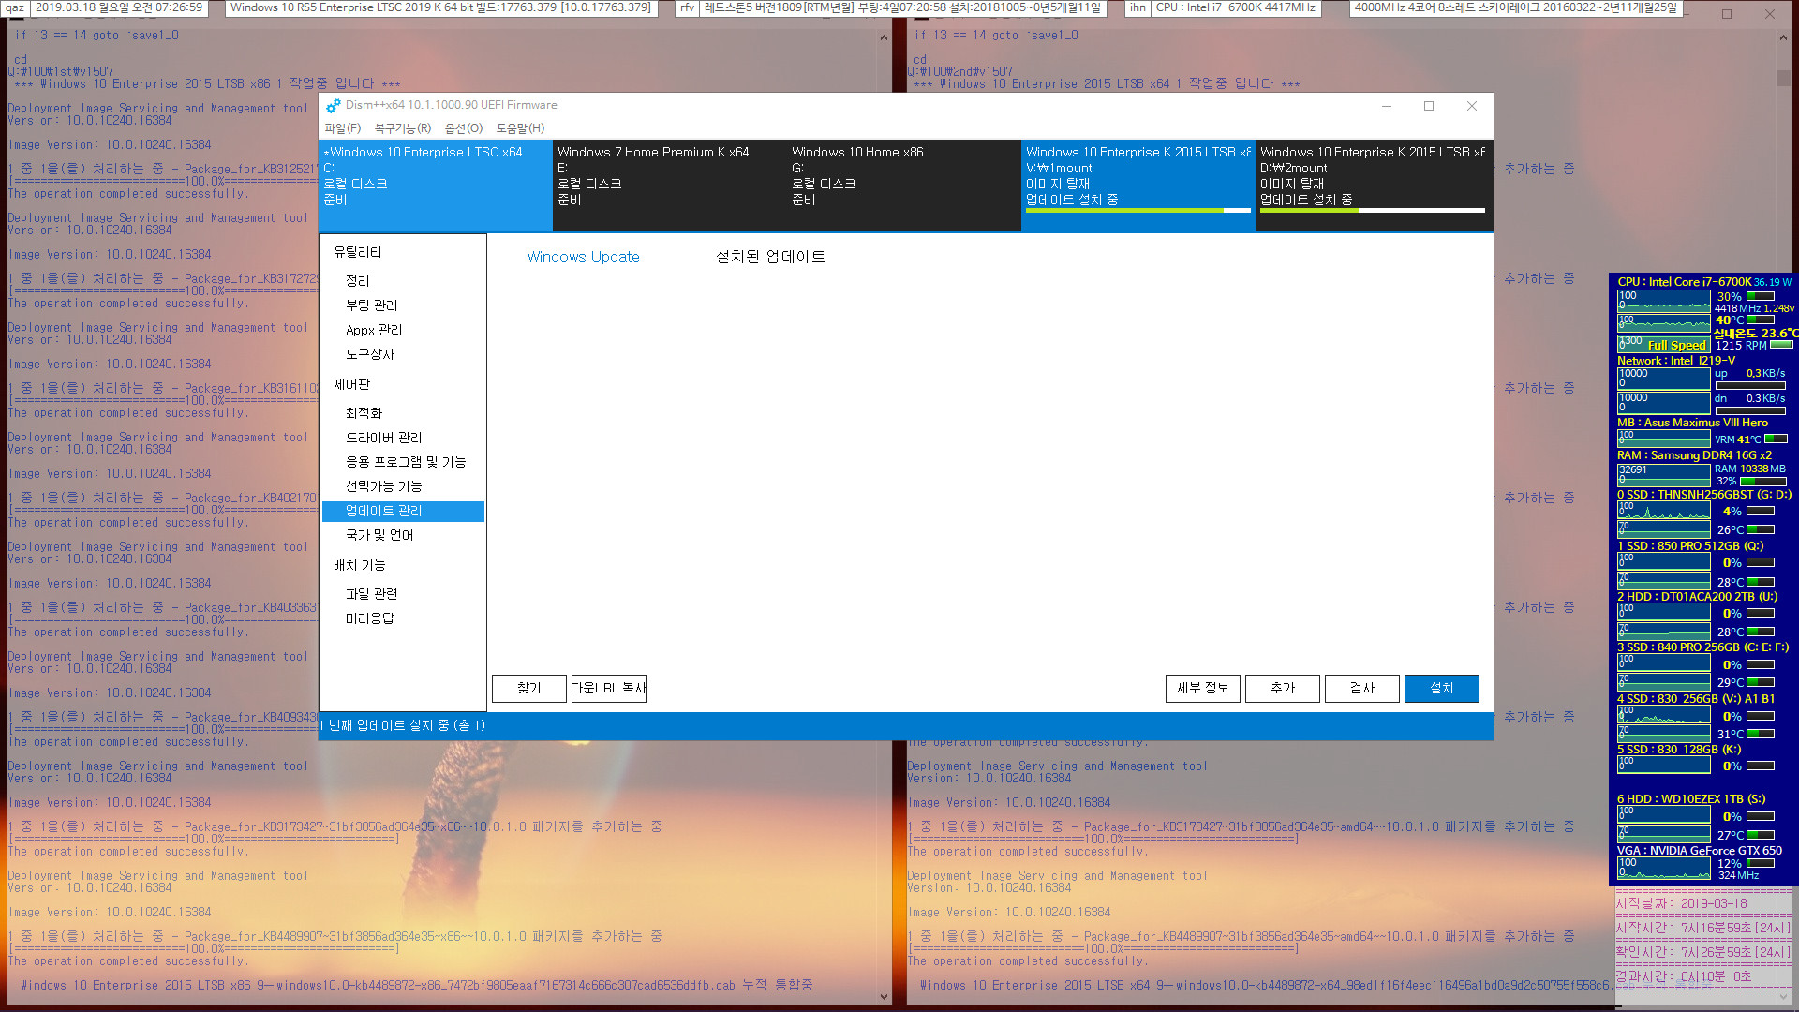The width and height of the screenshot is (1799, 1012).
Task: Click the 다운URL 복사 button
Action: (x=609, y=689)
